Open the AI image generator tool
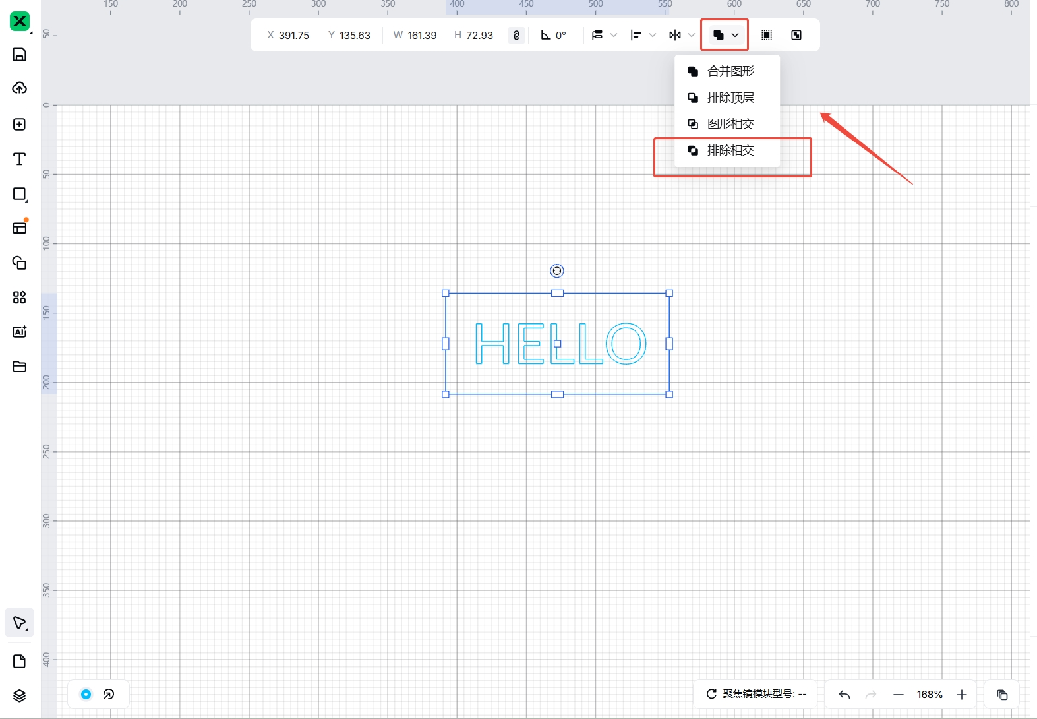The height and width of the screenshot is (719, 1037). [x=20, y=332]
